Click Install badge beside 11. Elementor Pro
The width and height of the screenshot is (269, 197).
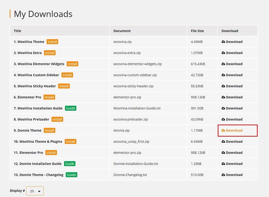point(51,153)
